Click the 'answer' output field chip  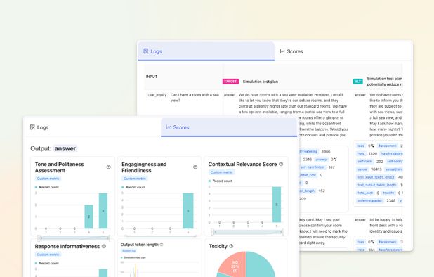click(x=65, y=148)
